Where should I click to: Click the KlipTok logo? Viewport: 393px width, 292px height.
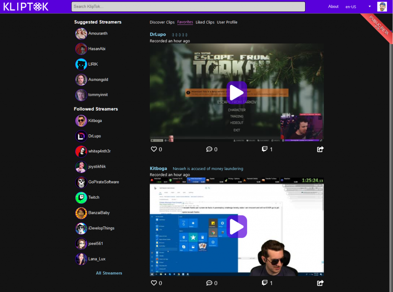[26, 7]
